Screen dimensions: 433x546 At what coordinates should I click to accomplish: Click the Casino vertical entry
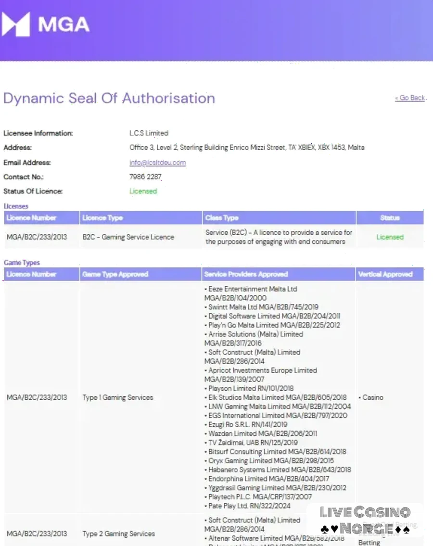pos(371,397)
